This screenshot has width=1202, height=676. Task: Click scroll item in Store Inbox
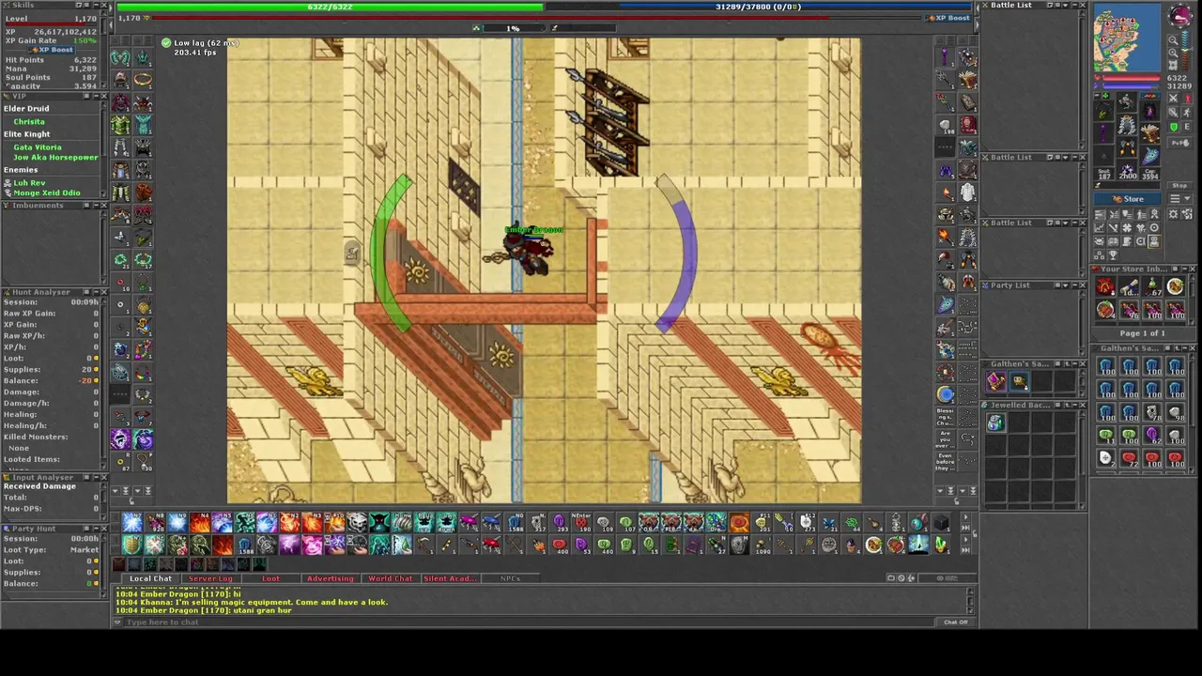pos(1129,288)
